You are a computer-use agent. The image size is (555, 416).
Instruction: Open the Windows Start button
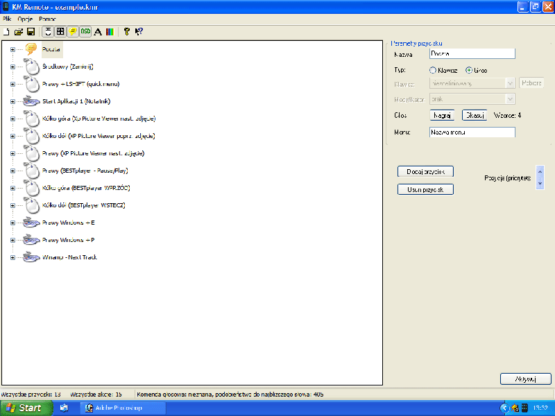[24, 408]
